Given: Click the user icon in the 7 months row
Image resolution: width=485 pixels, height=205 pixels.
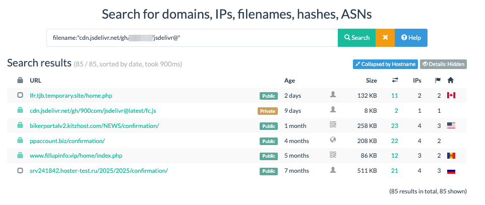Looking at the screenshot, I should tap(333, 170).
